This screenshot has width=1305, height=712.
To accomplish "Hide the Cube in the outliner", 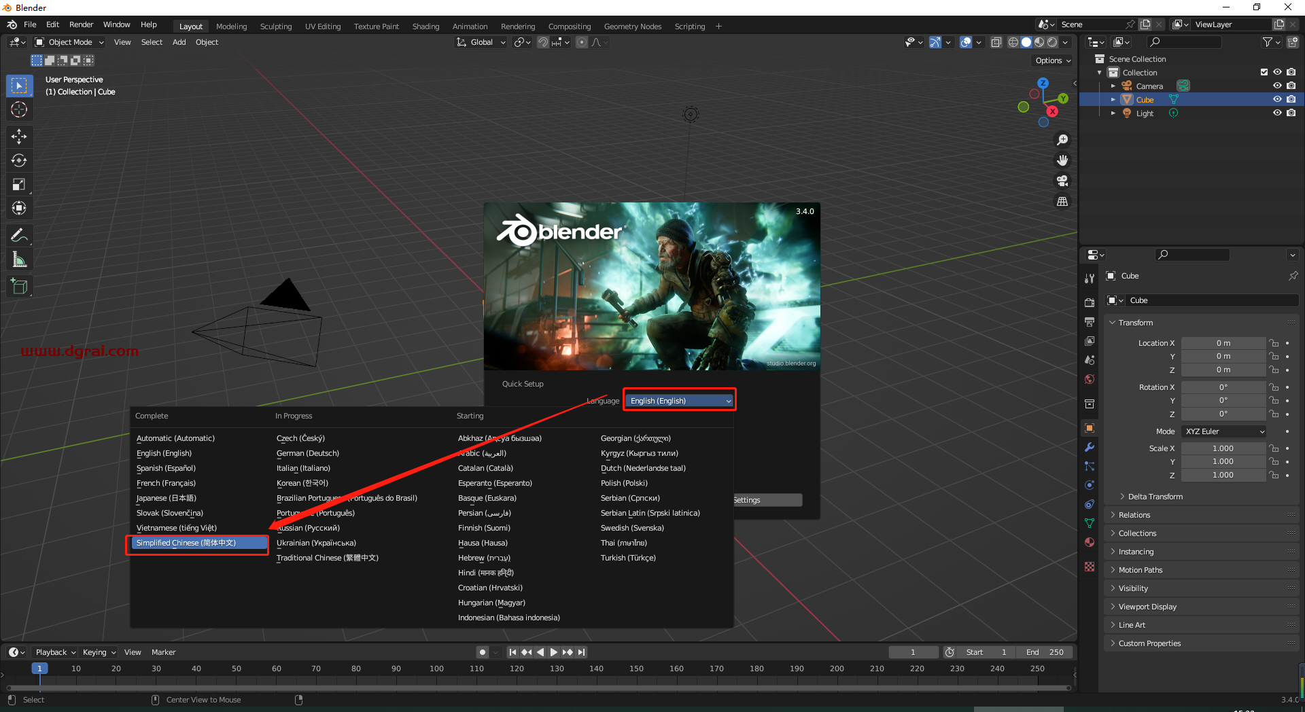I will [x=1277, y=99].
